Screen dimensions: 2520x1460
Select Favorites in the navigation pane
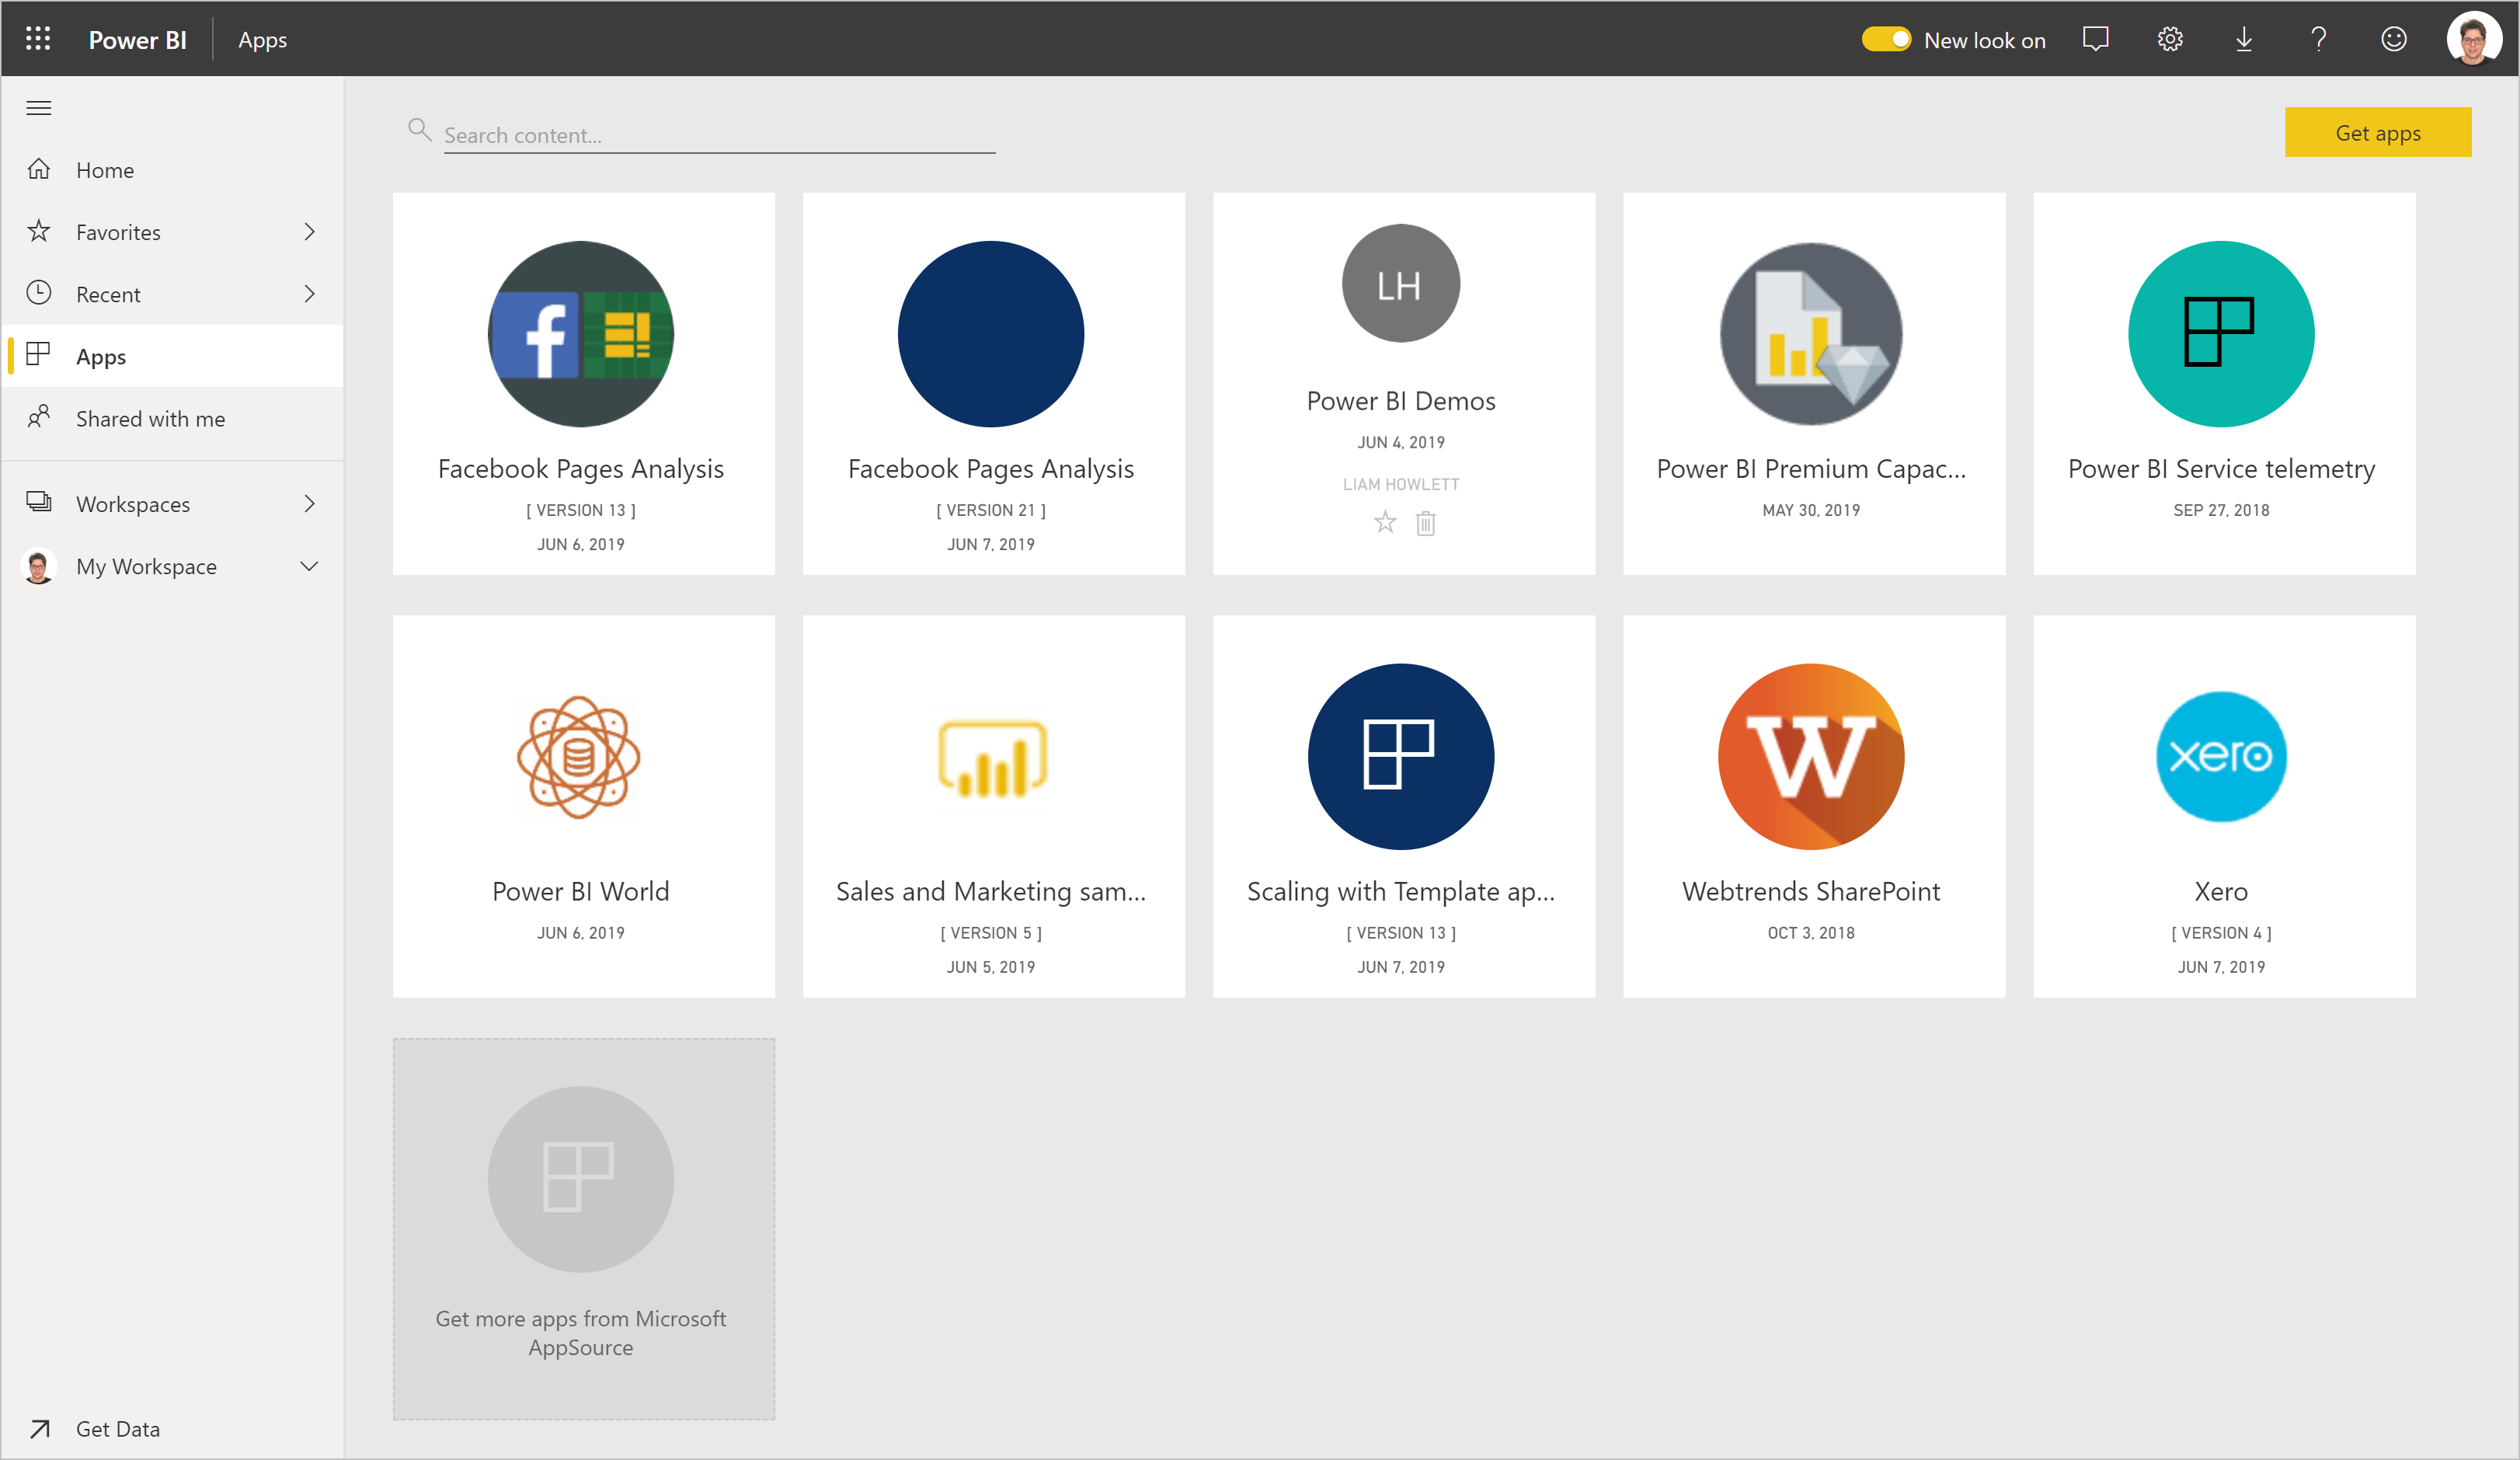173,231
